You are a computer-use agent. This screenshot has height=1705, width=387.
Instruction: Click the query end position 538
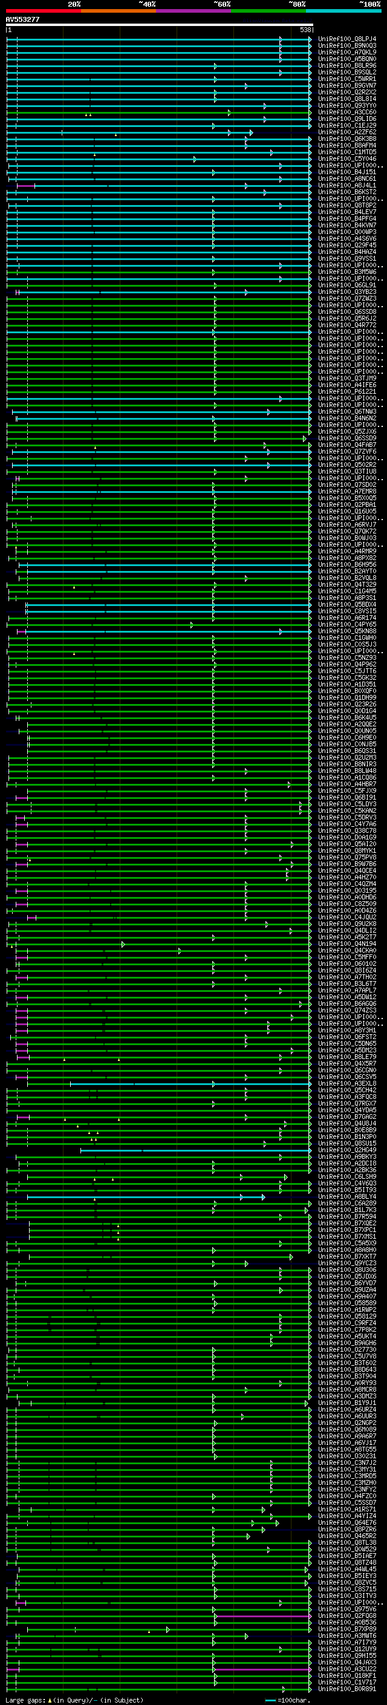305,30
